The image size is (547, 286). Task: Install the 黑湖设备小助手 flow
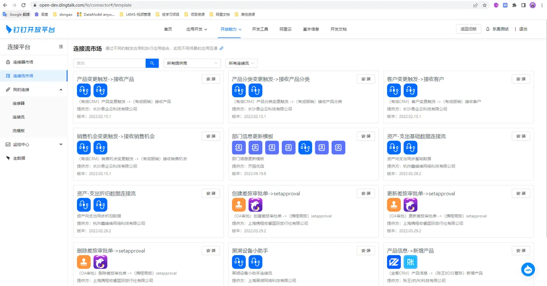366,250
